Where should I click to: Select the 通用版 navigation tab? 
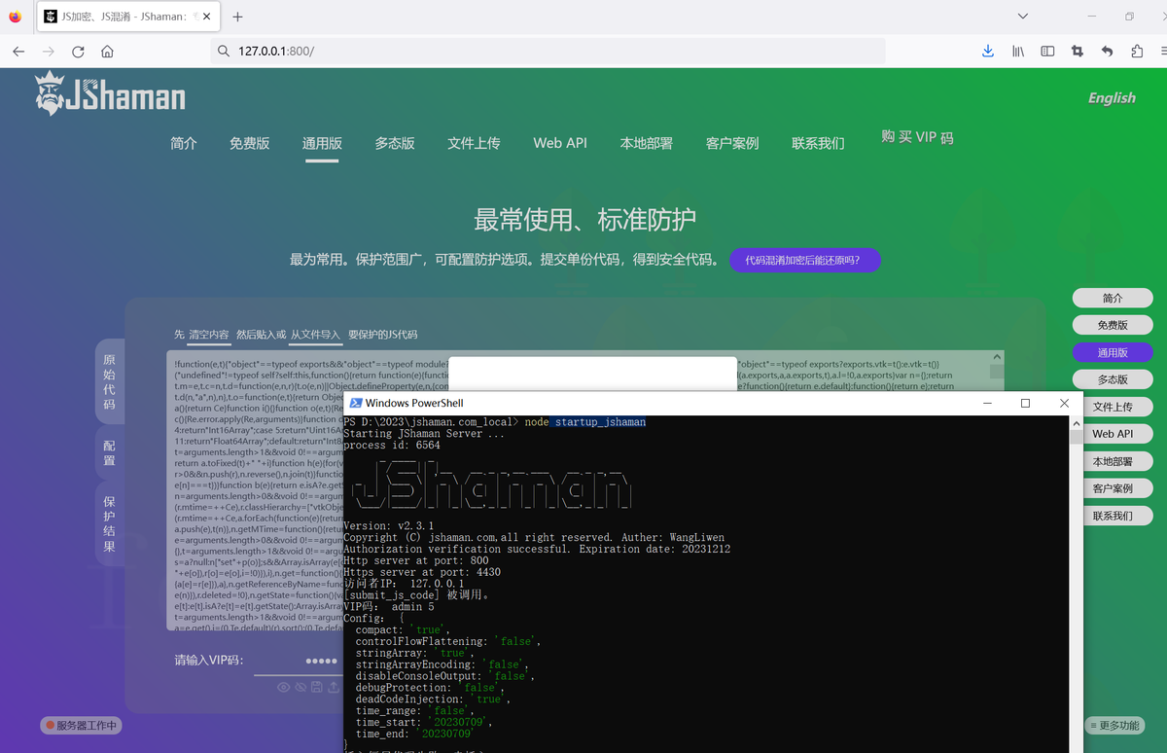322,142
